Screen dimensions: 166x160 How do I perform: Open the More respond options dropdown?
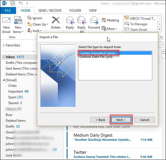[x=109, y=29]
